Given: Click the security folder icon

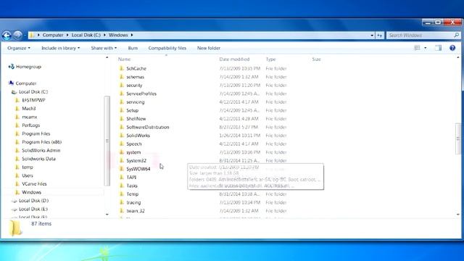Looking at the screenshot, I should (x=121, y=85).
